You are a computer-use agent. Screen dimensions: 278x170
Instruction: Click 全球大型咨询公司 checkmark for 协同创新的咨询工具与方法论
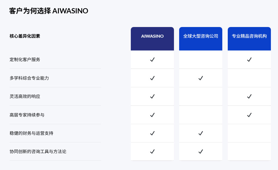[201, 151]
